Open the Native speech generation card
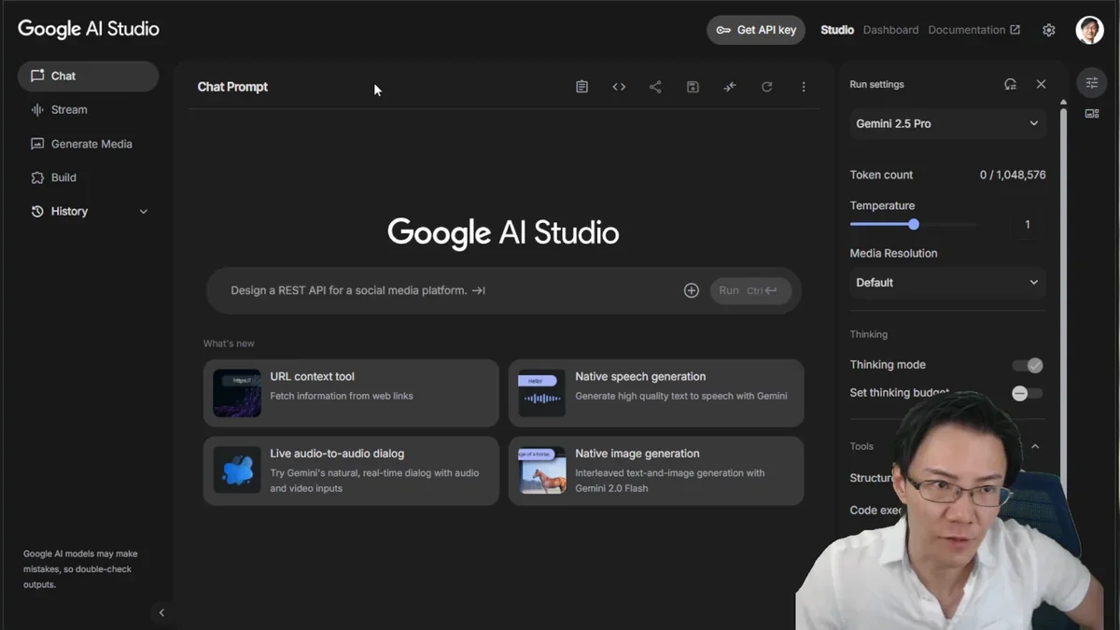Image resolution: width=1120 pixels, height=630 pixels. 656,393
